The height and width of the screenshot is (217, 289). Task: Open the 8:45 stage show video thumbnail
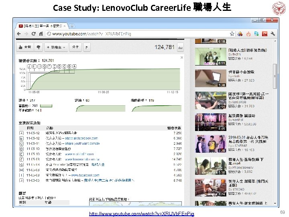point(211,122)
